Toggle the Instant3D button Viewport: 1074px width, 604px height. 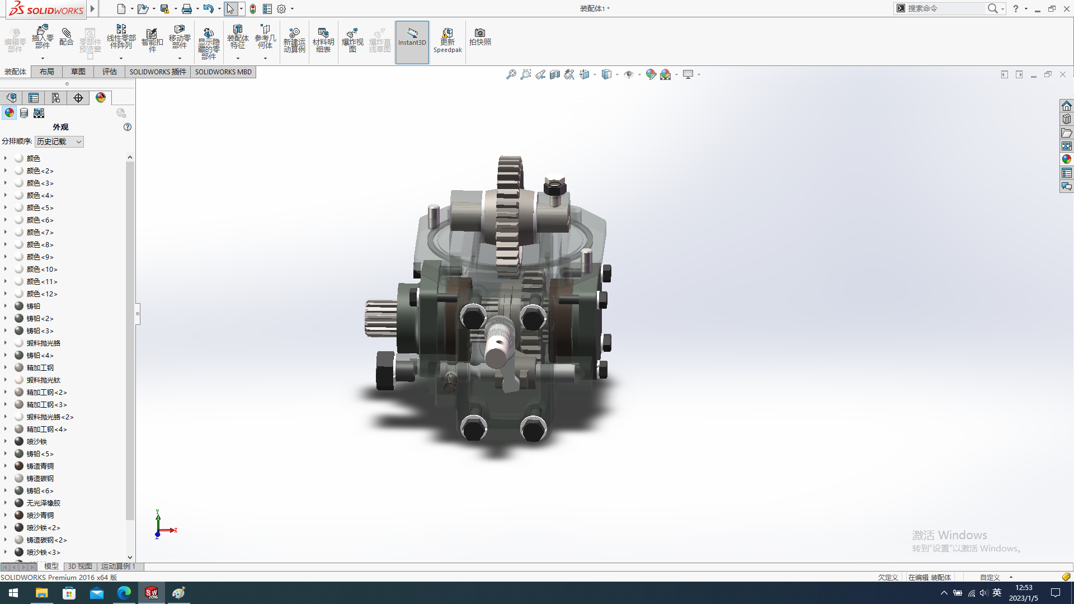pos(412,37)
